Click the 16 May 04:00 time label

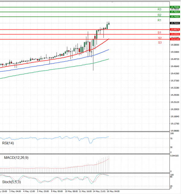[113, 191]
